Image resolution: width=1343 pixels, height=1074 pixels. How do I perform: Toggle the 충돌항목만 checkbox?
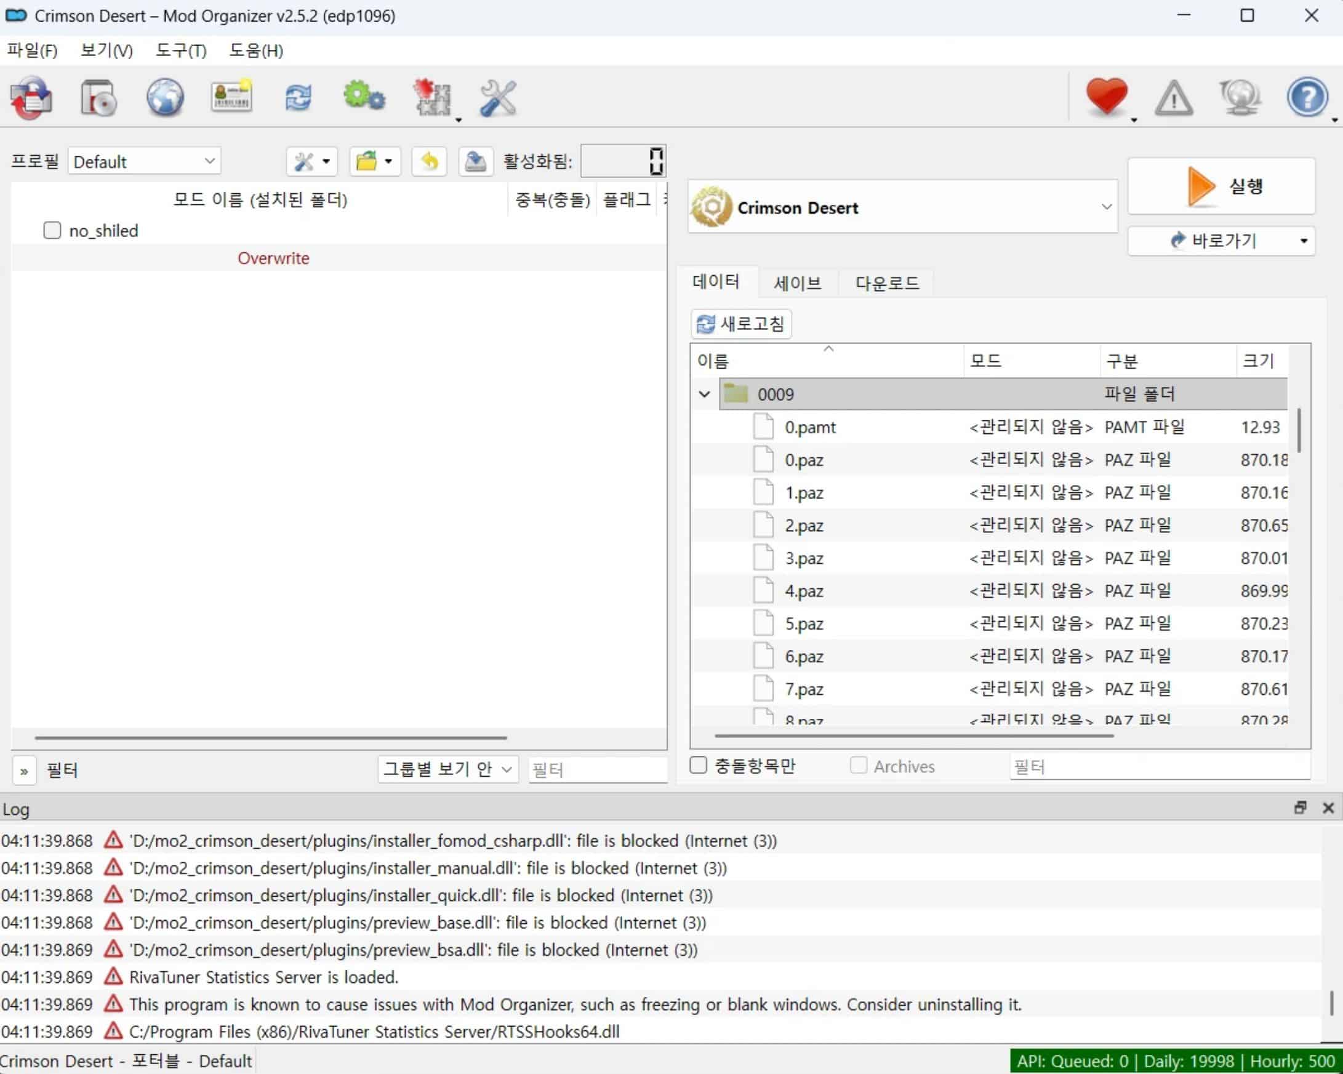coord(699,765)
